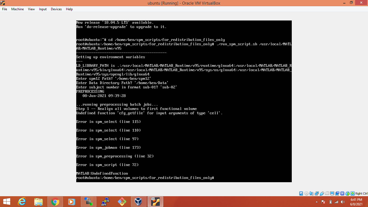The image size is (368, 207).
Task: Open the audio status icon
Action: (312, 193)
